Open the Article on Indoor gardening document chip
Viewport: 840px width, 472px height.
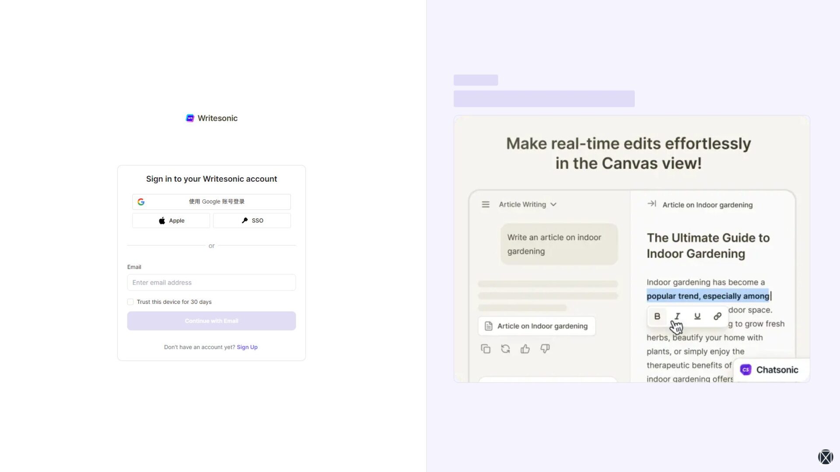tap(537, 326)
